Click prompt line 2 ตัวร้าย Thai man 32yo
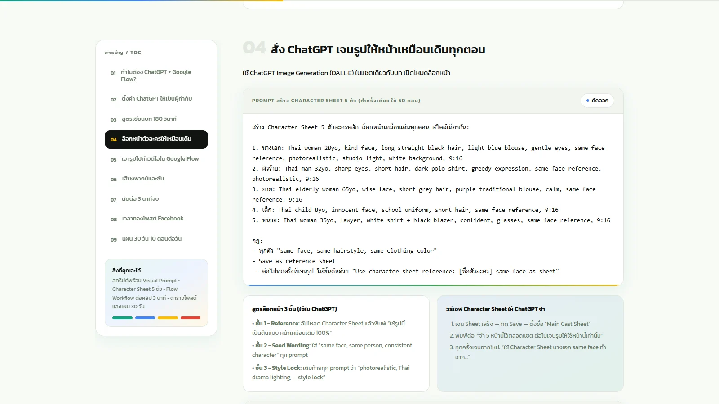The height and width of the screenshot is (404, 719). click(x=426, y=174)
